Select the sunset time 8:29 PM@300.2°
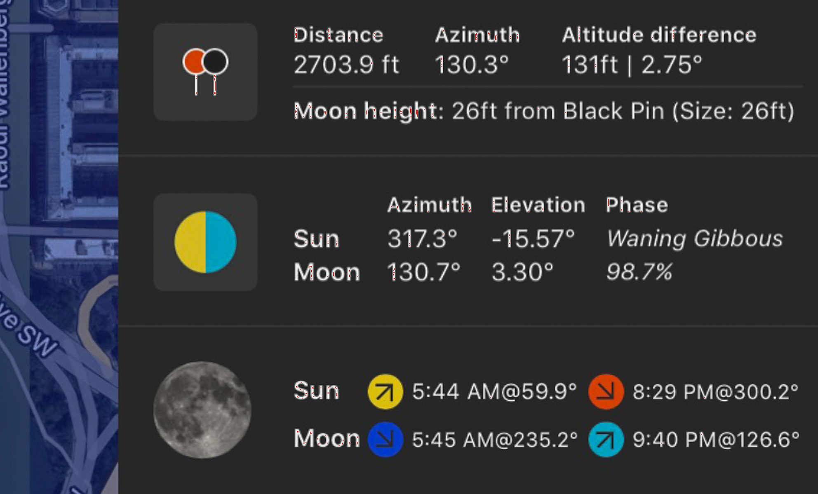 (x=715, y=391)
